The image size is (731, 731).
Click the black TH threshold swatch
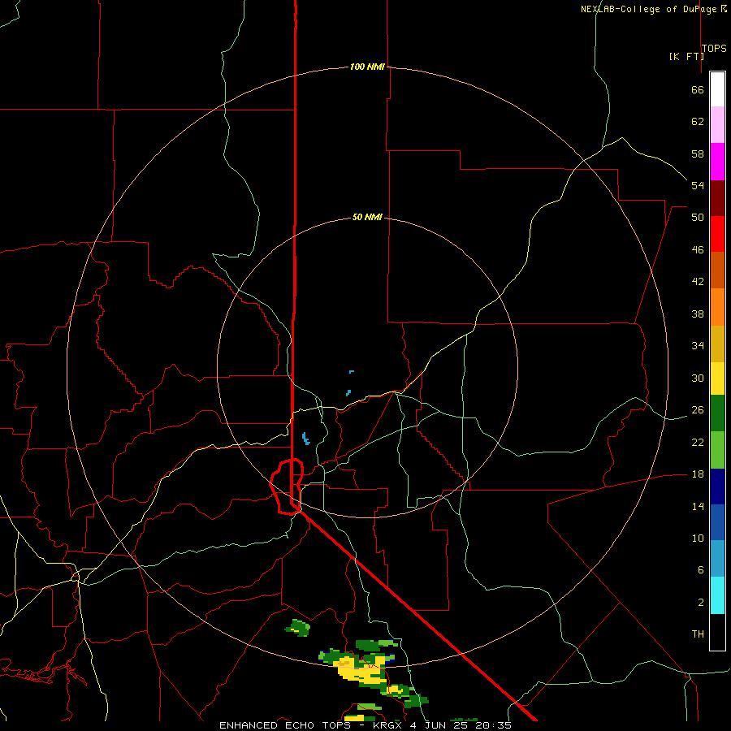click(x=717, y=632)
